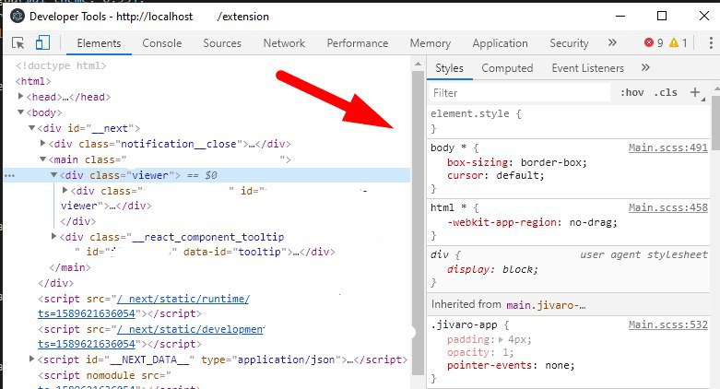The width and height of the screenshot is (720, 389).
Task: Follow the _next/static/runtime script link
Action: 183,299
